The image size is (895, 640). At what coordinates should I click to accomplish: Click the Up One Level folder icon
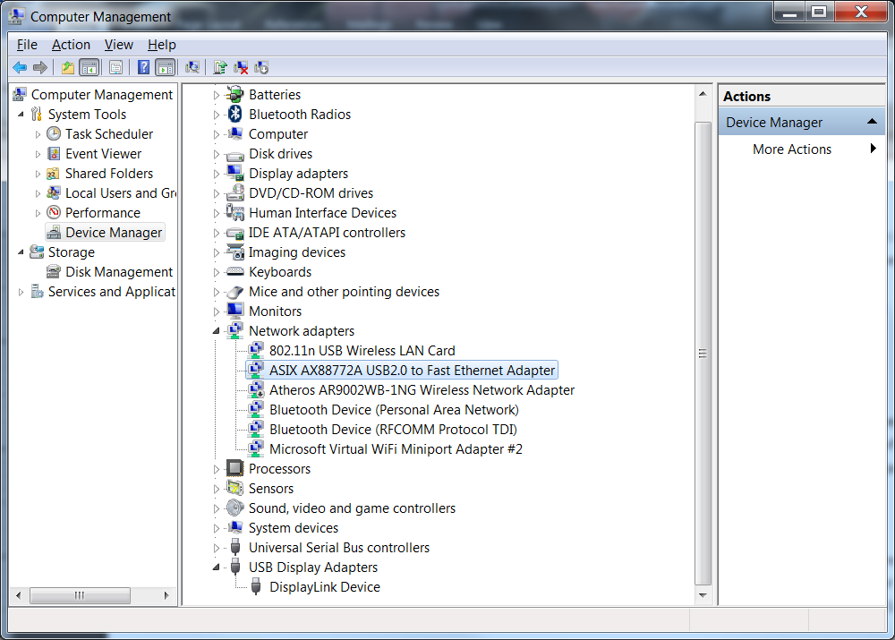[x=68, y=68]
